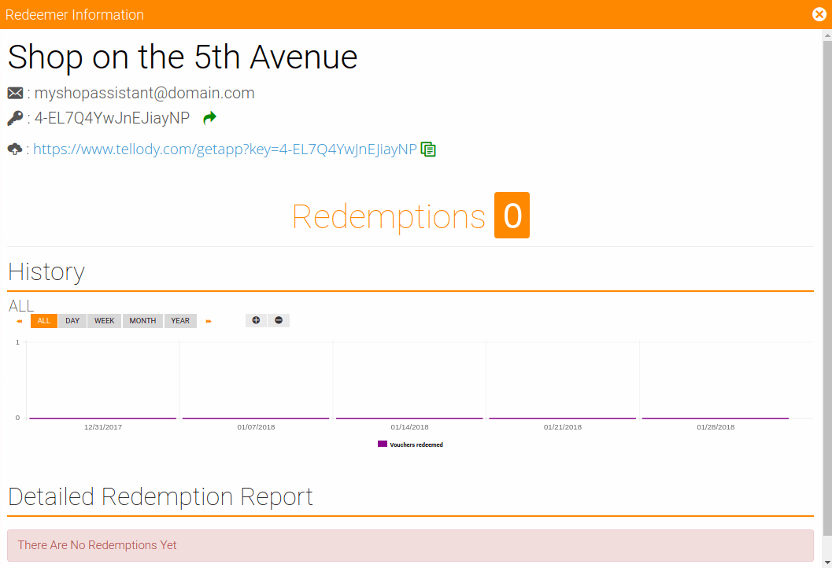Click the 01/28/2018 axis label

[716, 427]
